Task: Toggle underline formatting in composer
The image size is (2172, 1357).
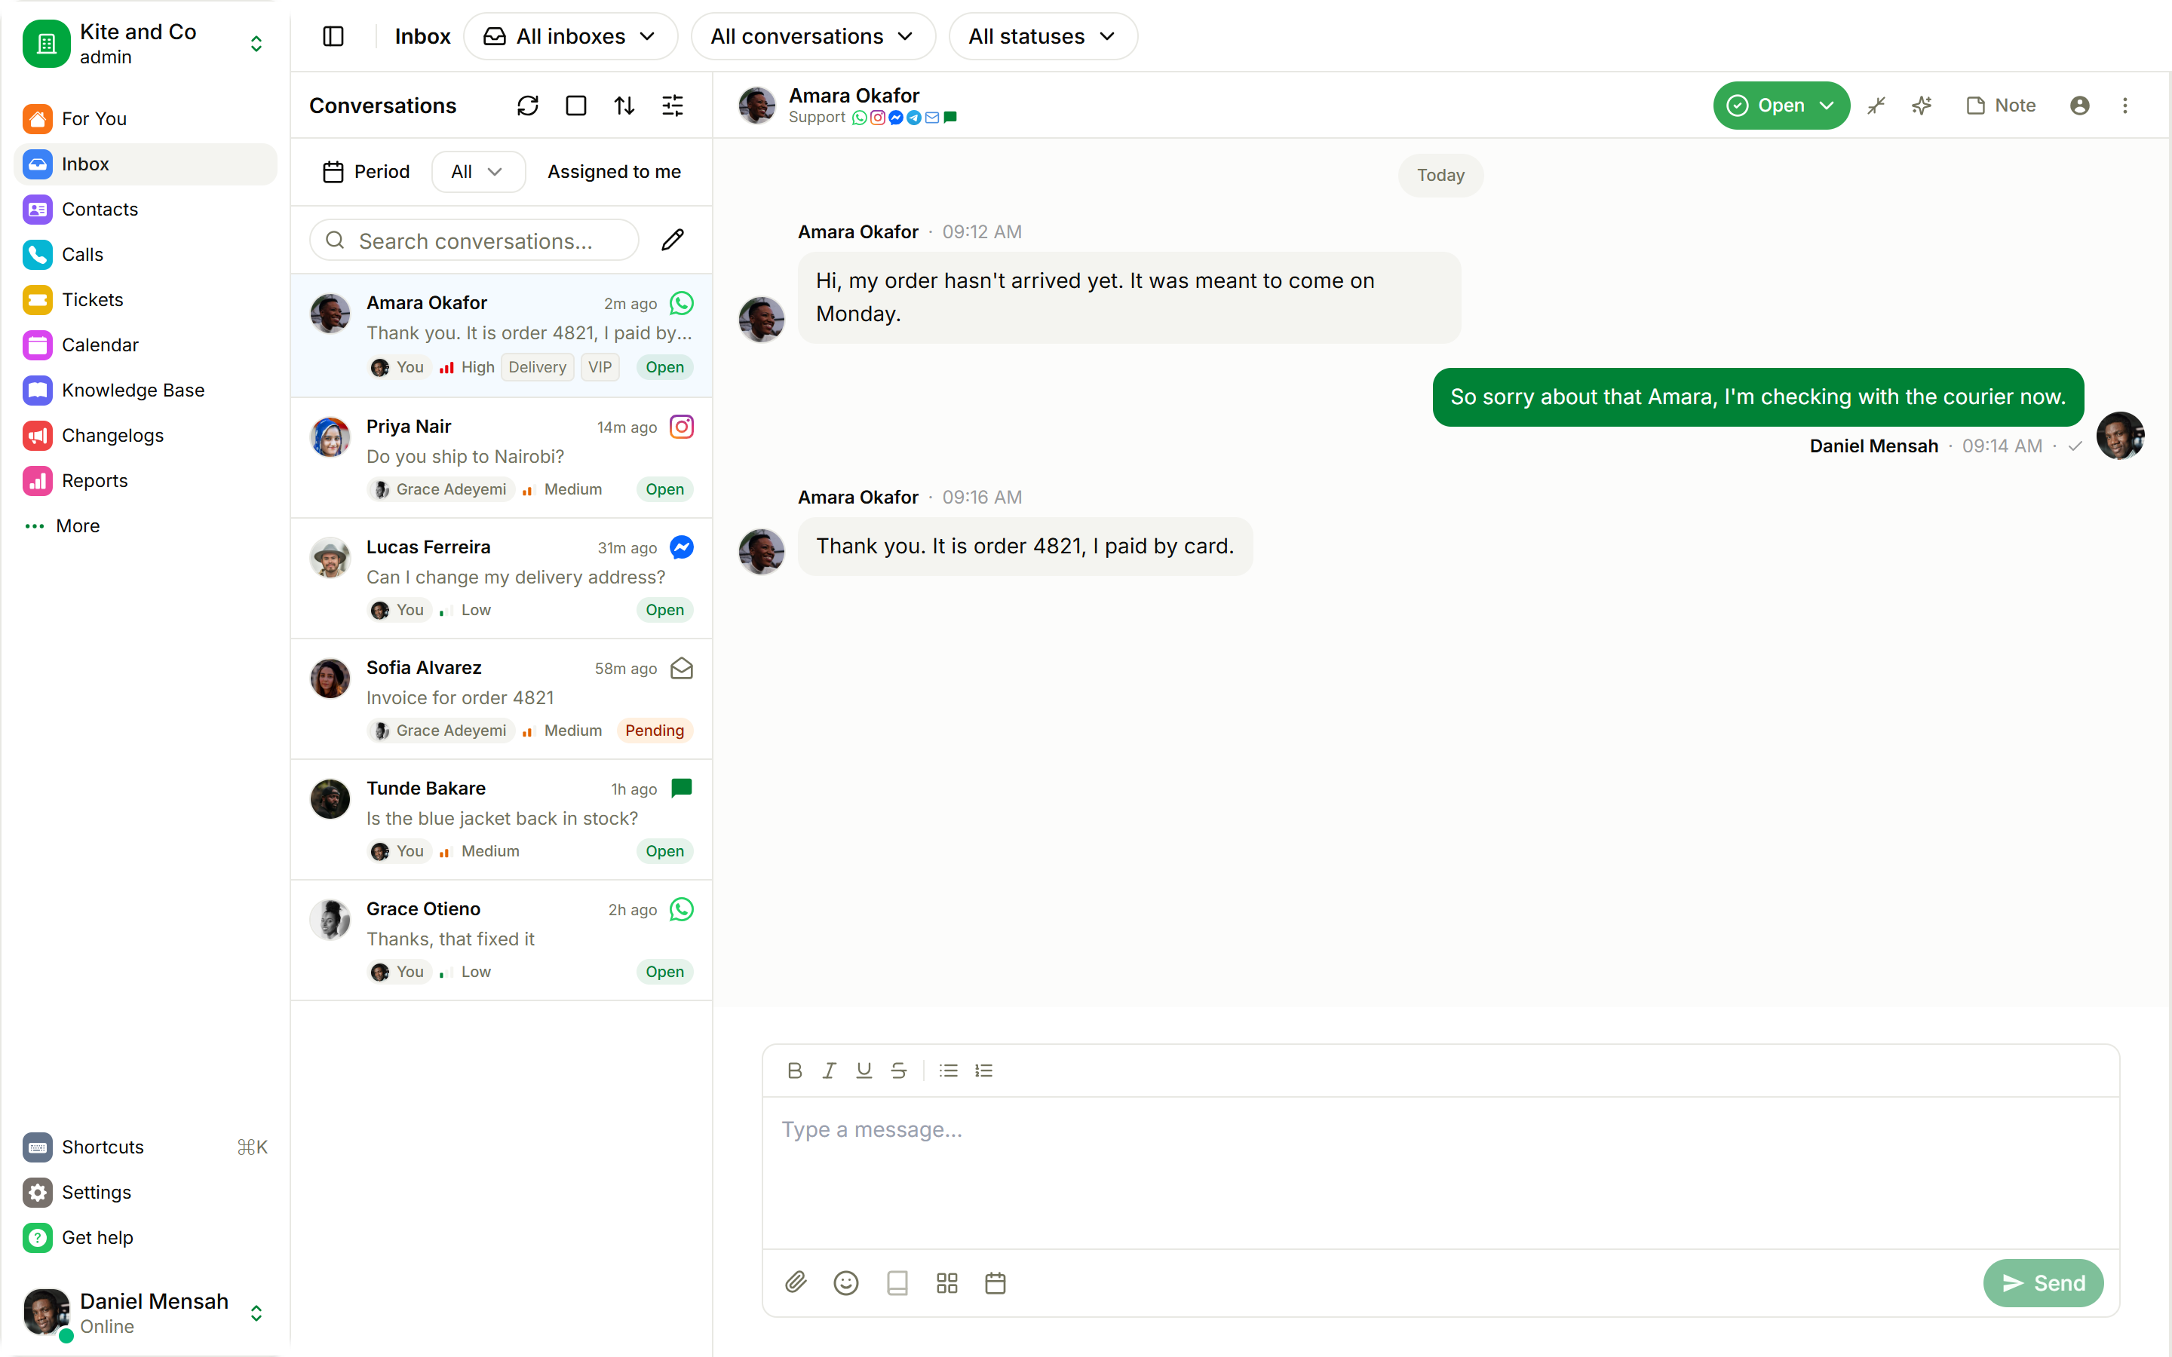Action: 864,1071
